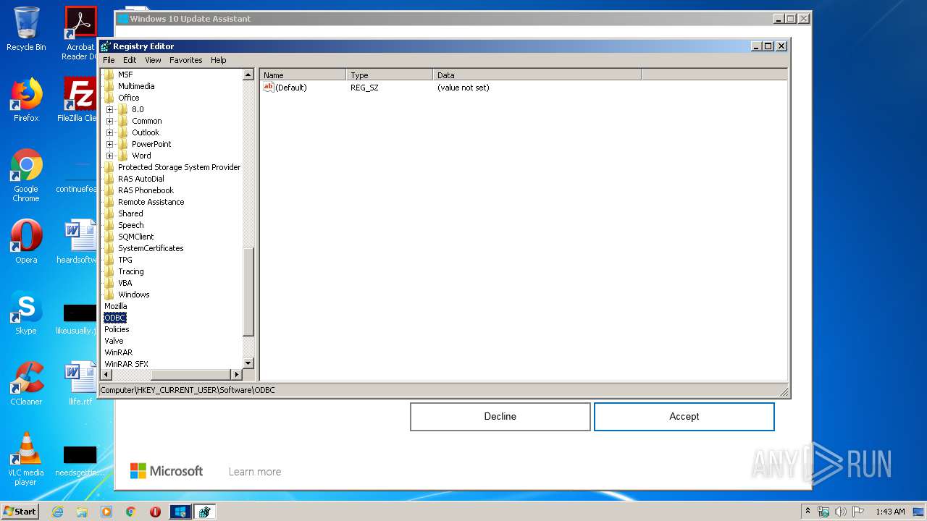Viewport: 927px width, 521px height.
Task: Click the volume speaker tray icon
Action: click(x=841, y=512)
